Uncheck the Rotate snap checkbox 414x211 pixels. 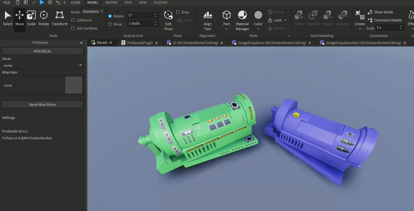(x=110, y=16)
